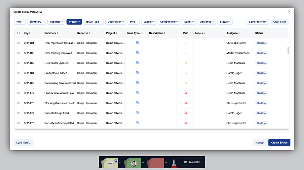Sort by the Reporter column header
The height and width of the screenshot is (170, 304).
pyautogui.click(x=83, y=33)
